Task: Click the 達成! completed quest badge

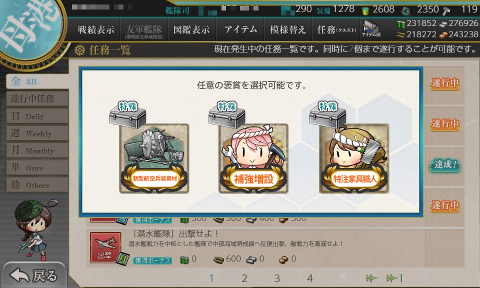Action: pyautogui.click(x=445, y=165)
